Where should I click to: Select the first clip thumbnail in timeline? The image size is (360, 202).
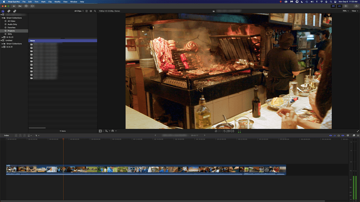(11, 169)
